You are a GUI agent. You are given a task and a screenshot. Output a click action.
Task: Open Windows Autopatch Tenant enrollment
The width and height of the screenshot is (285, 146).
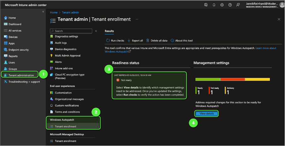(x=65, y=126)
